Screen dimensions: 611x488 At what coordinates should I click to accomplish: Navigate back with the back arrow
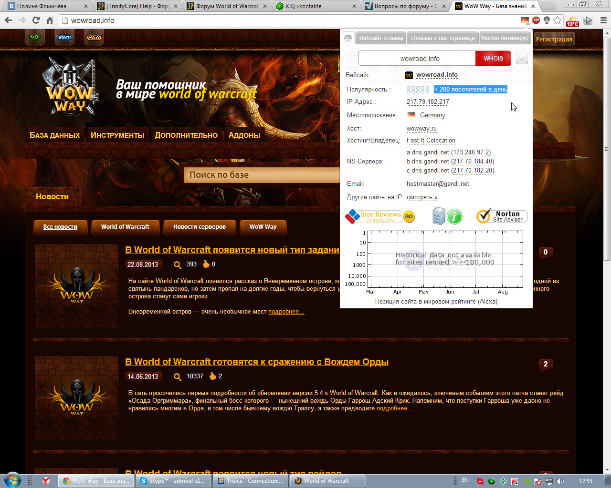(x=8, y=20)
